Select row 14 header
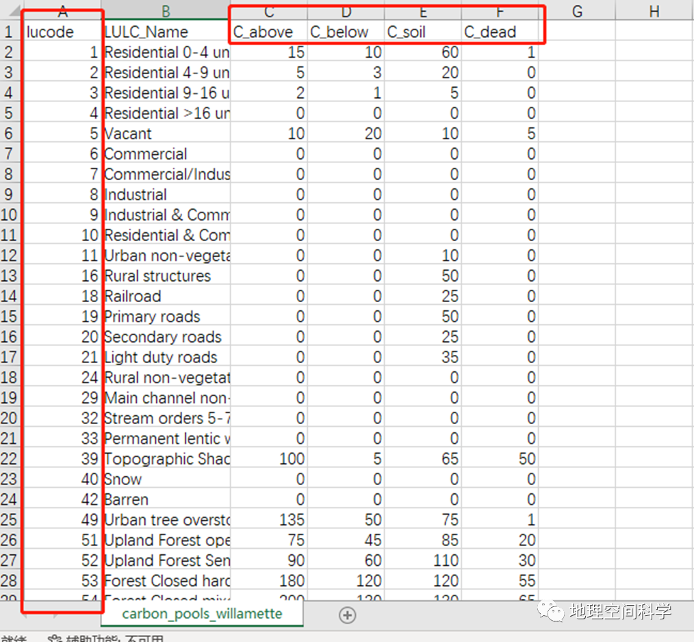The width and height of the screenshot is (694, 642). coord(9,296)
